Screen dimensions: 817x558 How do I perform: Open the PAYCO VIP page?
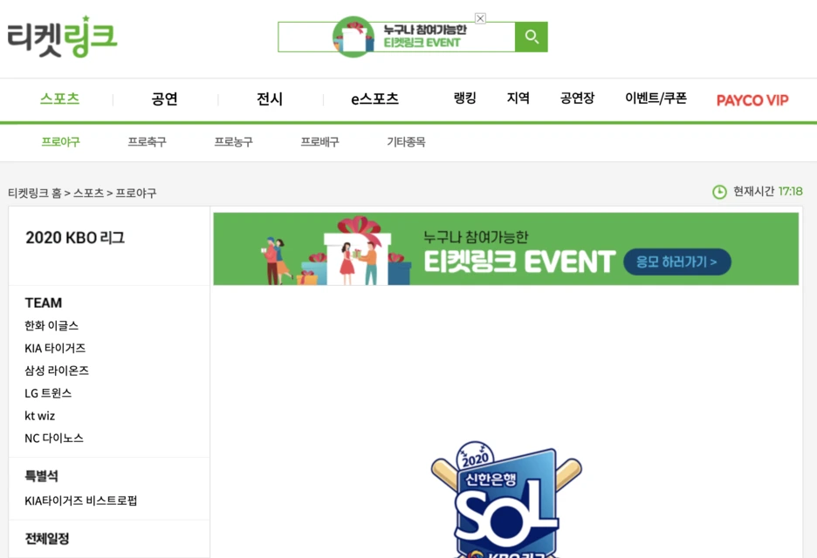(x=752, y=100)
